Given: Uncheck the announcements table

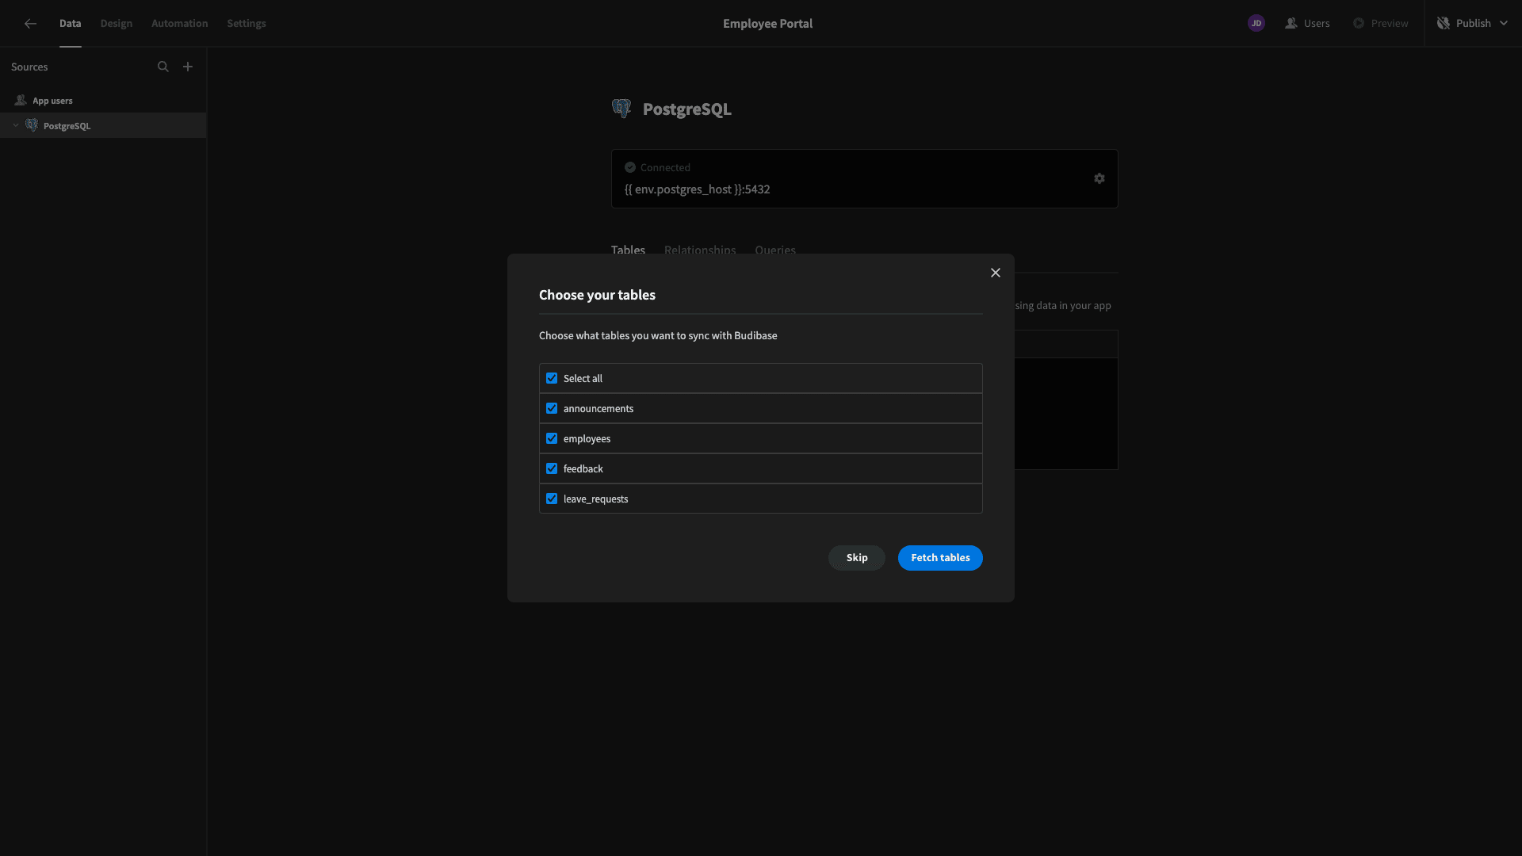Looking at the screenshot, I should 552,408.
